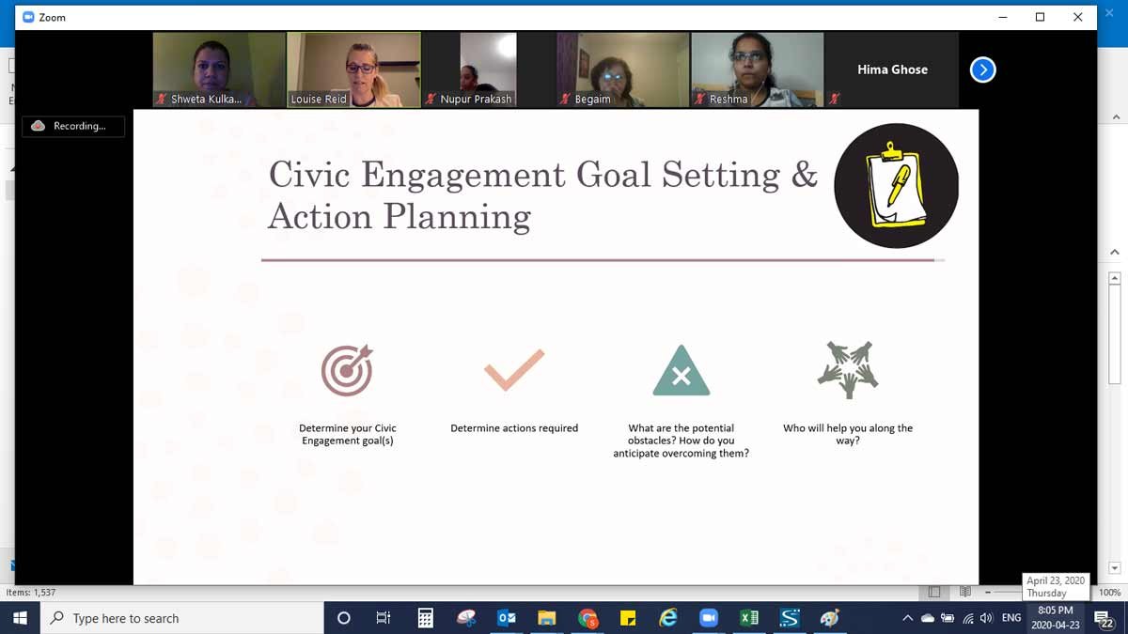Open Outlook from the taskbar

click(x=507, y=618)
